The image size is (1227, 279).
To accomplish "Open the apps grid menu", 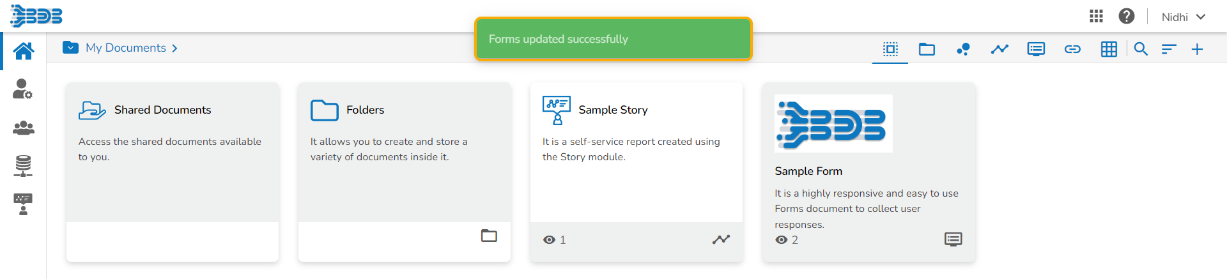I will coord(1096,17).
